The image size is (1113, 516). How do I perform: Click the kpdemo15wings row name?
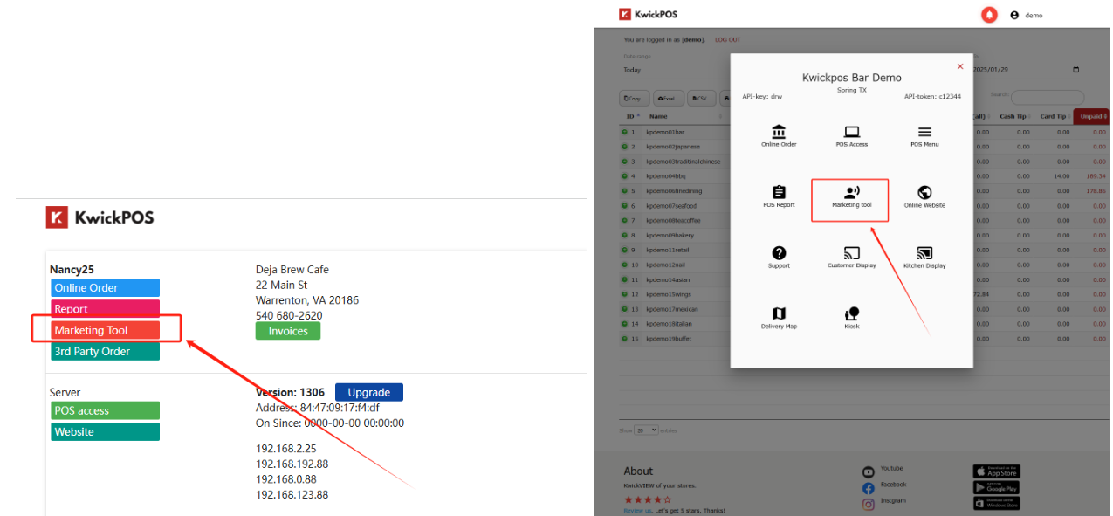pyautogui.click(x=670, y=294)
